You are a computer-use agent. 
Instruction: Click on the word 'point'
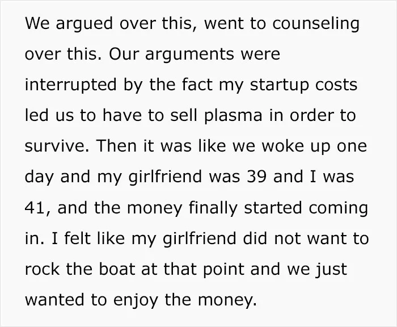[x=223, y=270]
